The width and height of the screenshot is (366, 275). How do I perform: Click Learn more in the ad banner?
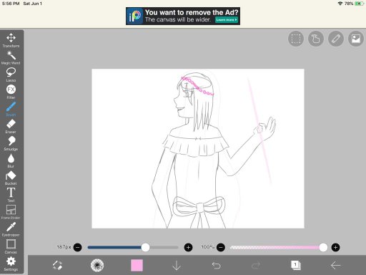coord(227,20)
